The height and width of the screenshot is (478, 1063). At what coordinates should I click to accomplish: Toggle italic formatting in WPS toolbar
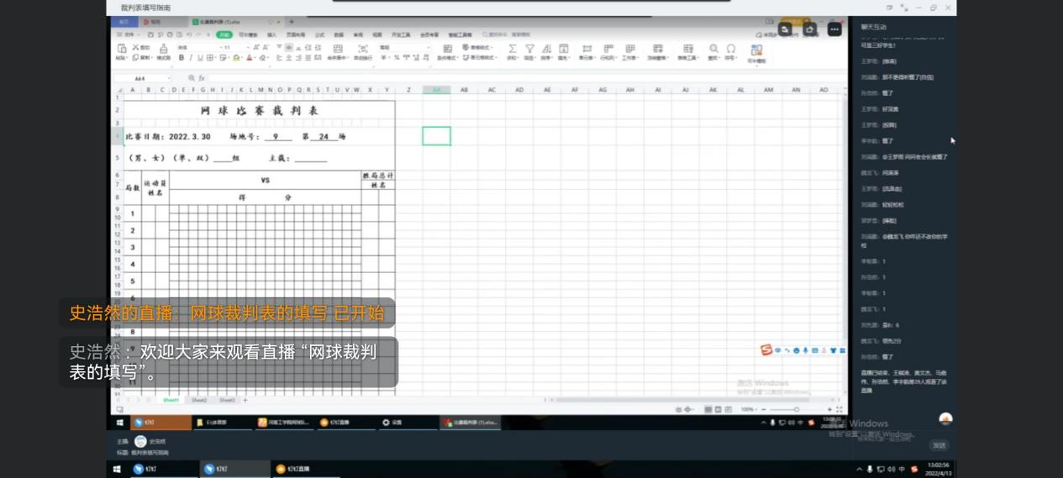coord(191,58)
